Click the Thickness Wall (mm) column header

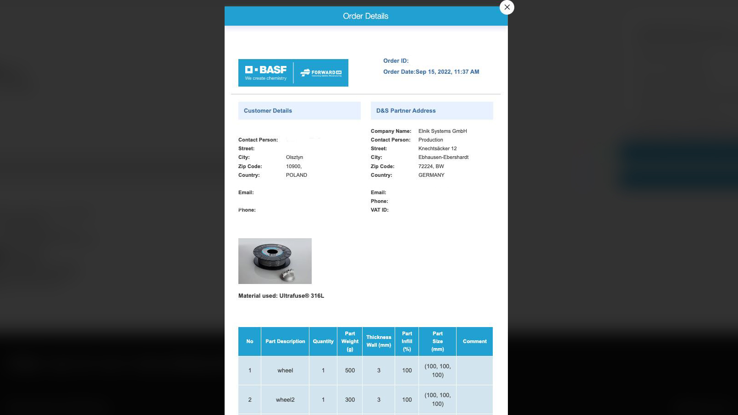(379, 341)
